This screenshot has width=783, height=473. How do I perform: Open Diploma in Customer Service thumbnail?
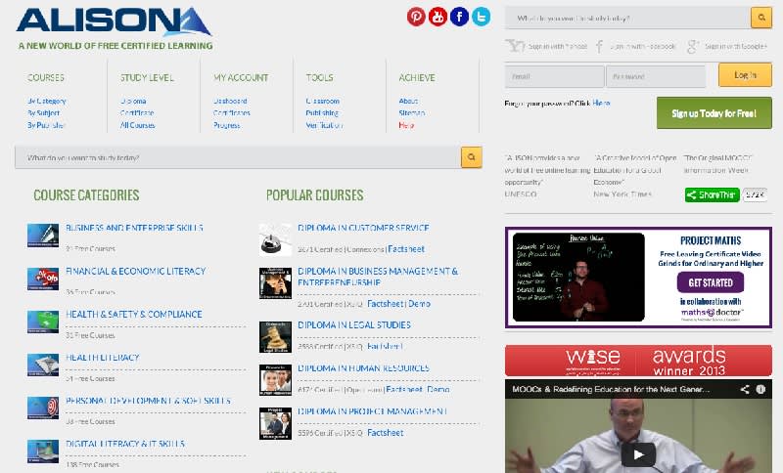coord(275,237)
